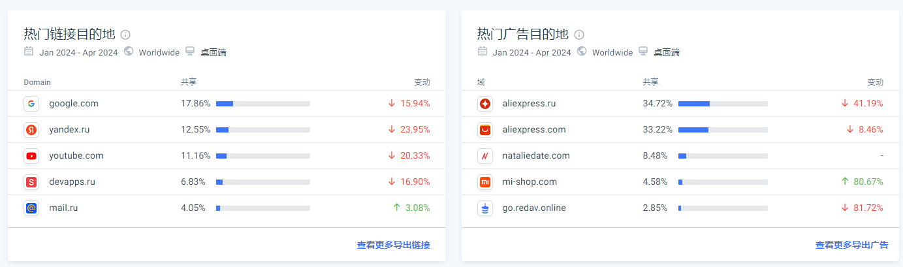Click the aliexpress.ru favicon icon
The height and width of the screenshot is (267, 903).
[485, 104]
